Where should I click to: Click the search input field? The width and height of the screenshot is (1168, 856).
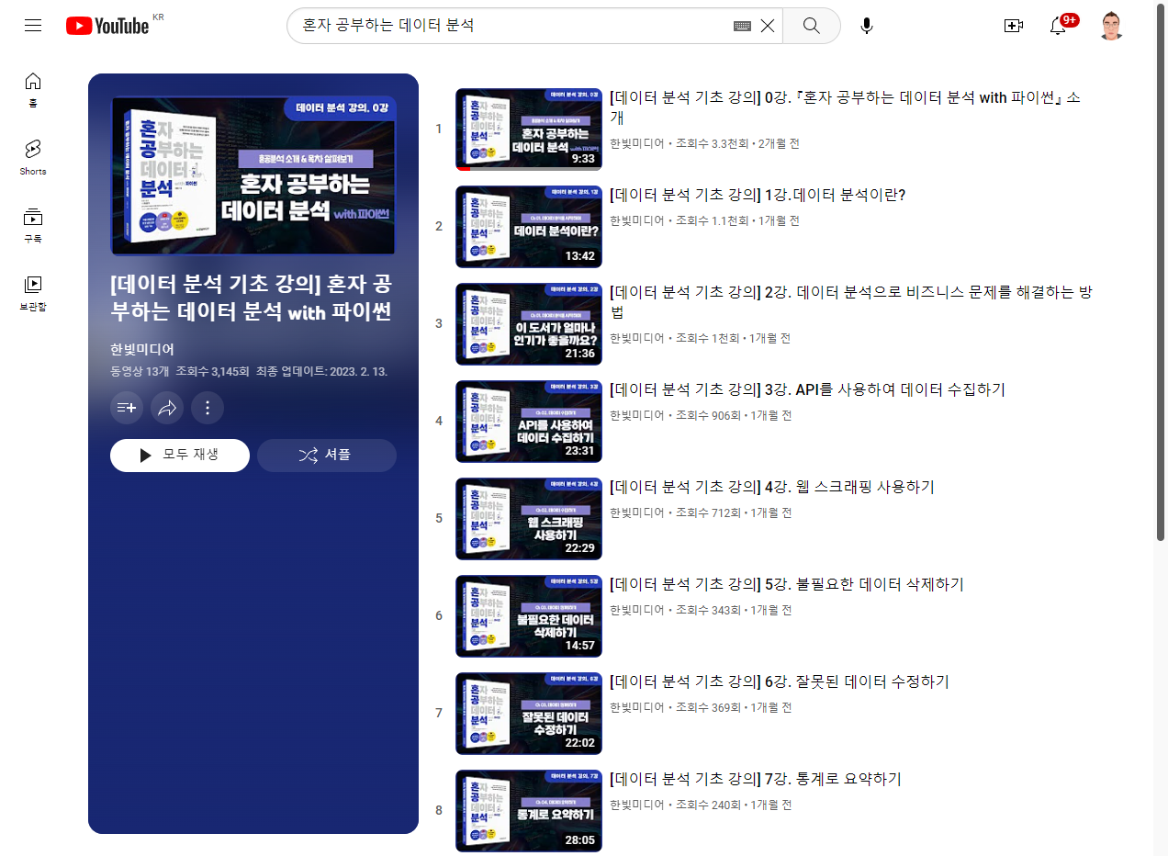pyautogui.click(x=514, y=26)
